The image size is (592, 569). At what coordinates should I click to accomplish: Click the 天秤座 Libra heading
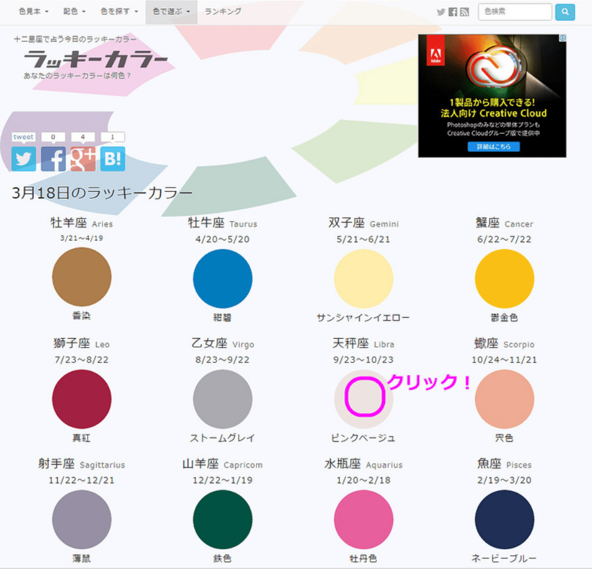point(363,343)
